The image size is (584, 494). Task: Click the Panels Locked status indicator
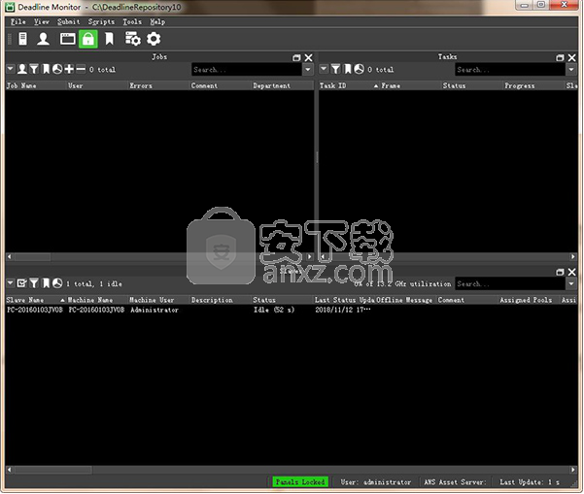click(300, 481)
